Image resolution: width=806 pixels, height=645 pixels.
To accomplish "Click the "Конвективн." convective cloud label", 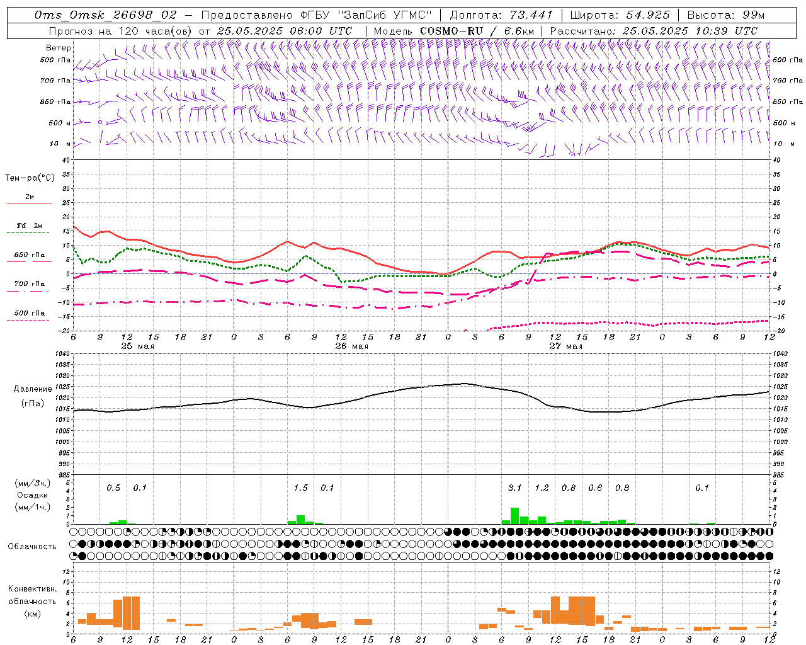I will click(32, 589).
